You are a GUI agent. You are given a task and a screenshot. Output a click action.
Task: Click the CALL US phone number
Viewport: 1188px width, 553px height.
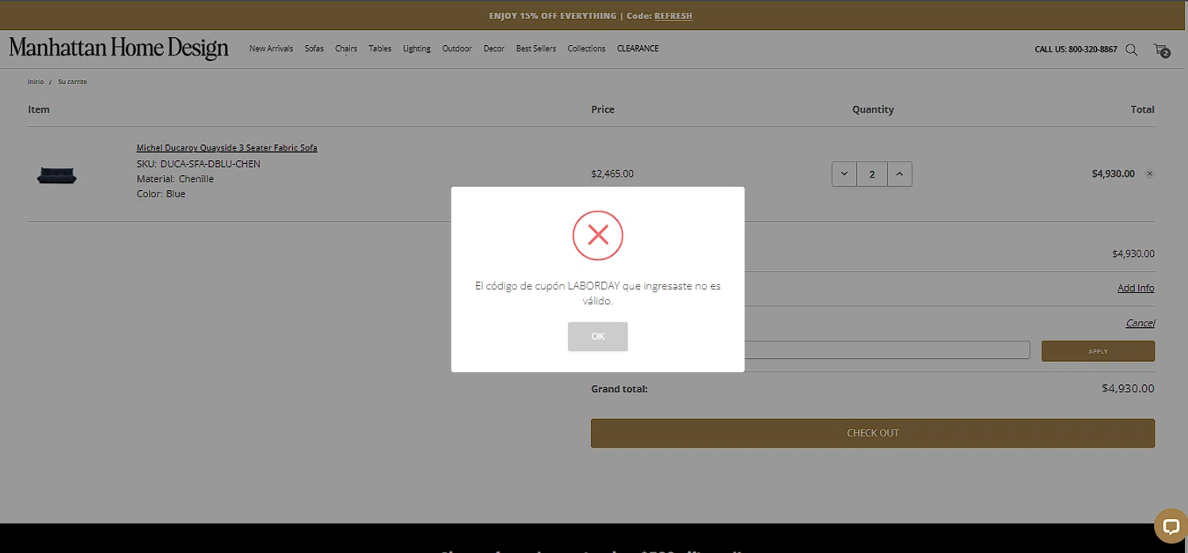[1076, 49]
